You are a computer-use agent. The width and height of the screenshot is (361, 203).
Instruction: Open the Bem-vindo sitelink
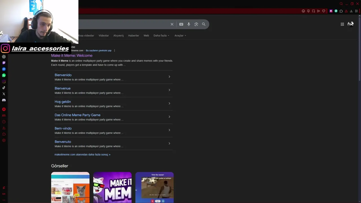pyautogui.click(x=63, y=128)
